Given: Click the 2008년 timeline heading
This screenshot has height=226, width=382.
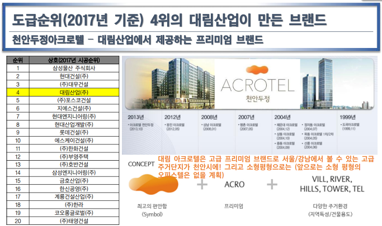Looking at the screenshot, I should pyautogui.click(x=209, y=117).
